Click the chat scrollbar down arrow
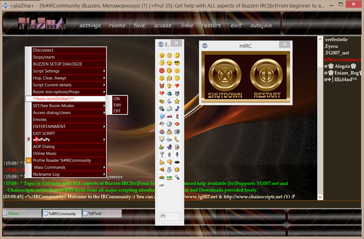This screenshot has height=239, width=364. tap(320, 197)
